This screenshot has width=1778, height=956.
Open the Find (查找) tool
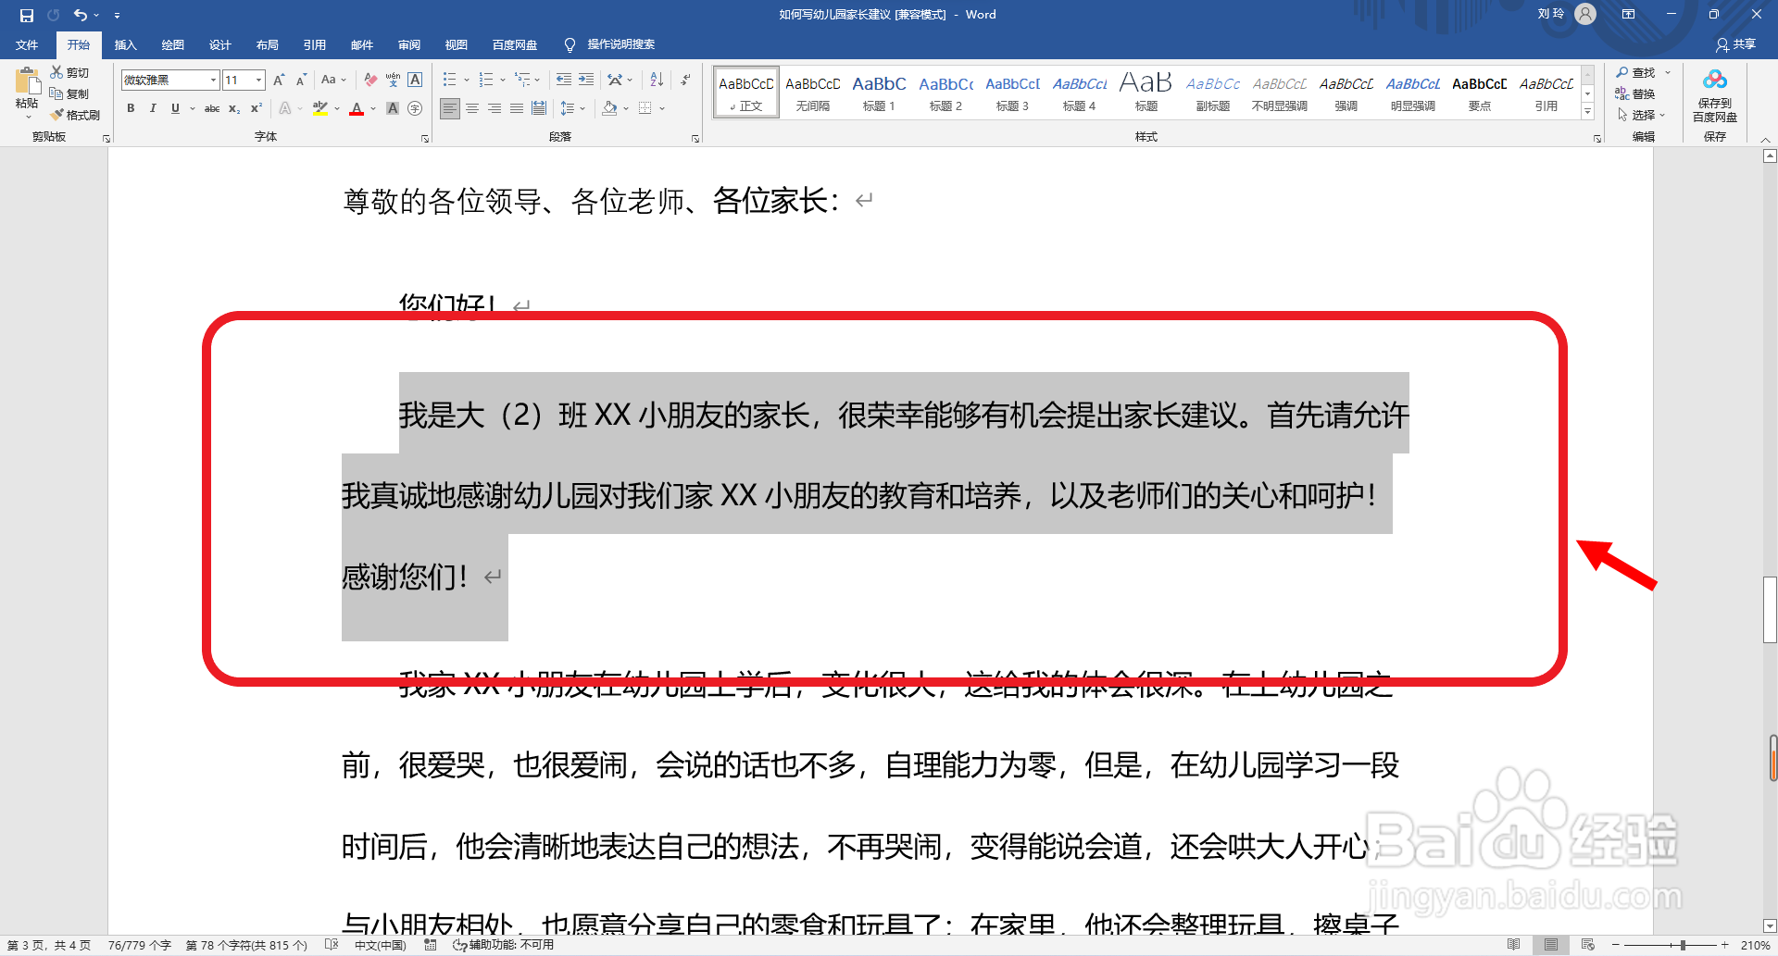[1639, 72]
